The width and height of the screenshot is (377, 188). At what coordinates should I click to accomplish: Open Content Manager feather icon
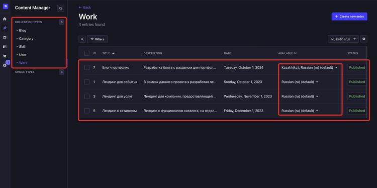pyautogui.click(x=5, y=28)
